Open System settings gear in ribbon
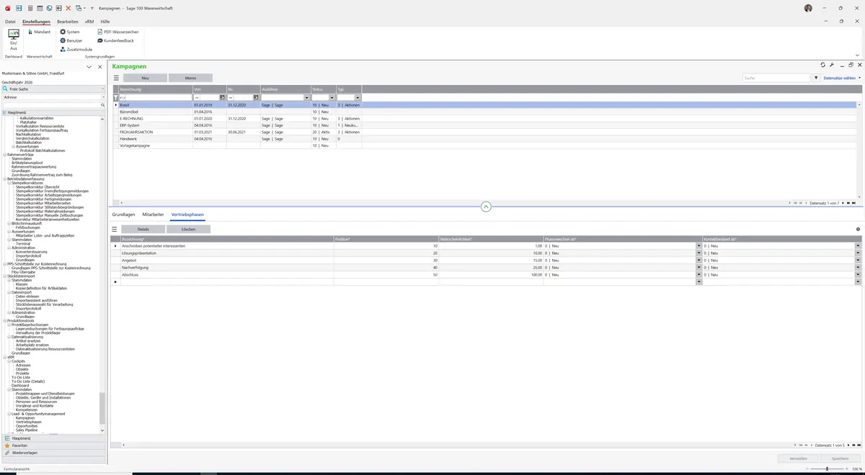 pos(70,32)
